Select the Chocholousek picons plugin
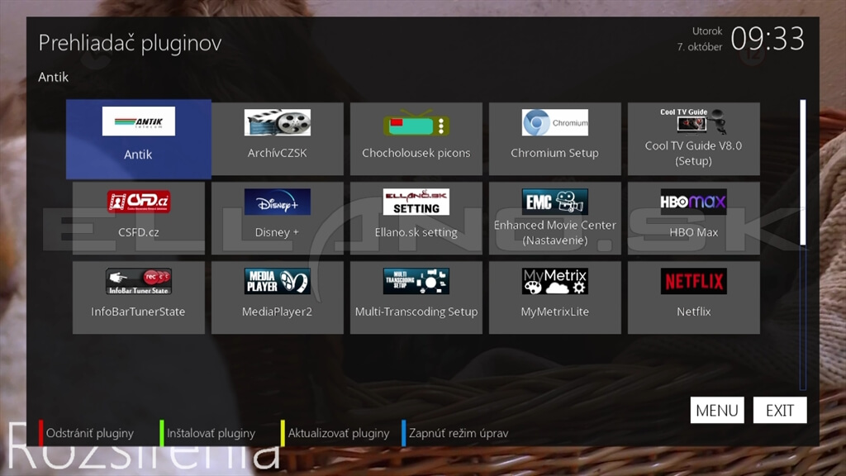 pyautogui.click(x=416, y=139)
